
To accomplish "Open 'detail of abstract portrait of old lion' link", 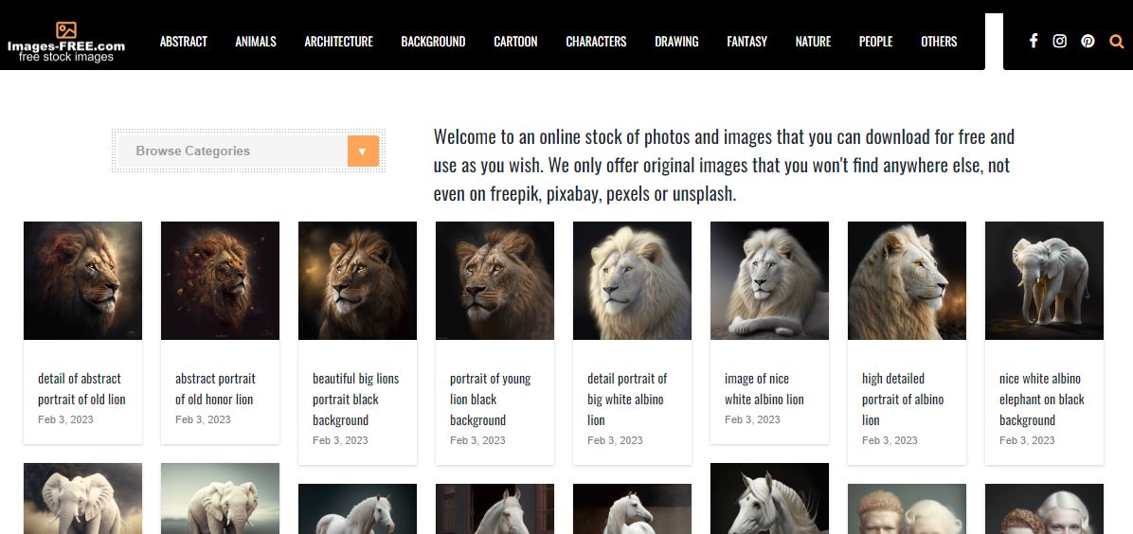I will click(x=81, y=389).
